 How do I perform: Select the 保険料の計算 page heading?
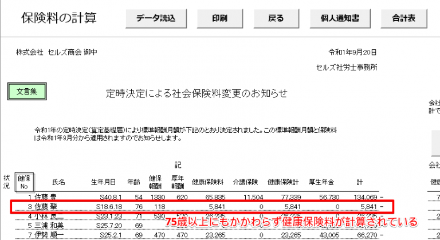pyautogui.click(x=59, y=18)
